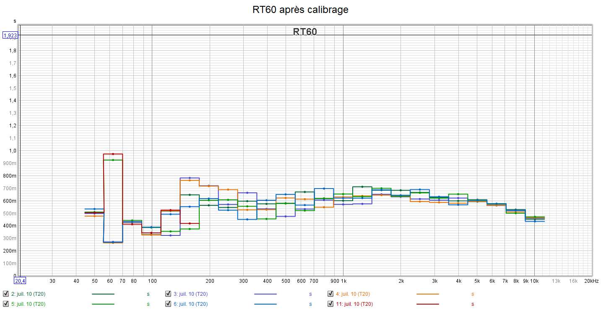Uncheck the '6: juil. 10 (T20)' checkbox

[x=168, y=304]
